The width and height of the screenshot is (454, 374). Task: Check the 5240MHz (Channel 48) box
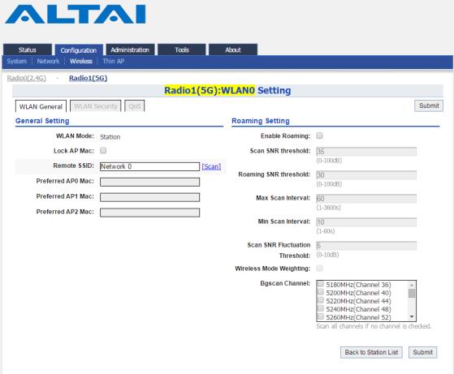point(321,308)
